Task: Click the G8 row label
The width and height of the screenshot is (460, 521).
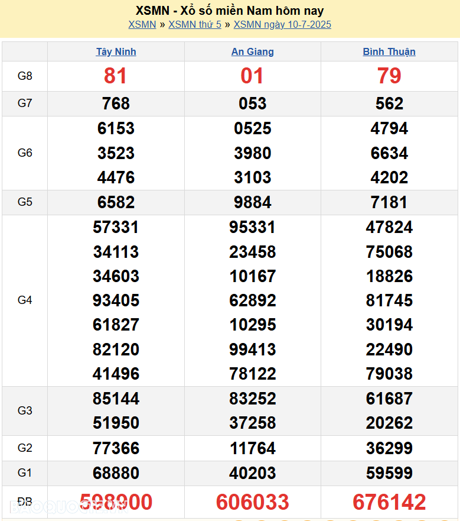Action: [25, 76]
